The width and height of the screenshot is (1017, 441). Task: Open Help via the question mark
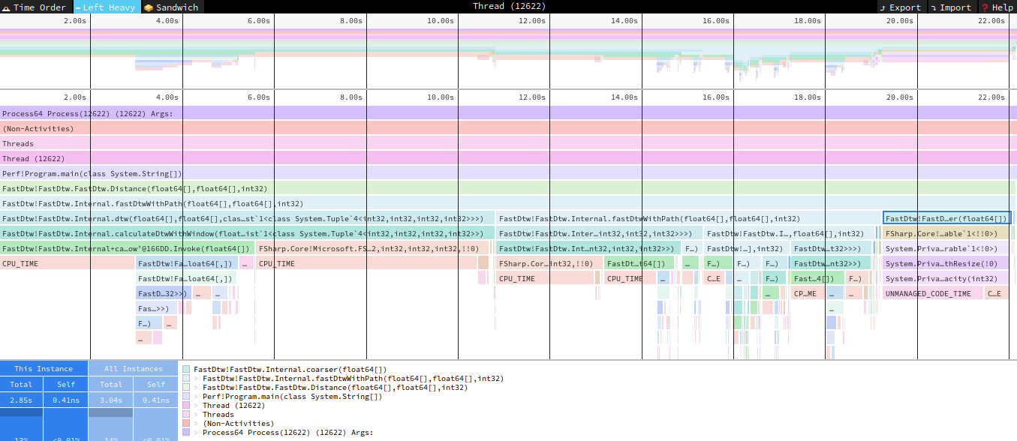point(984,7)
